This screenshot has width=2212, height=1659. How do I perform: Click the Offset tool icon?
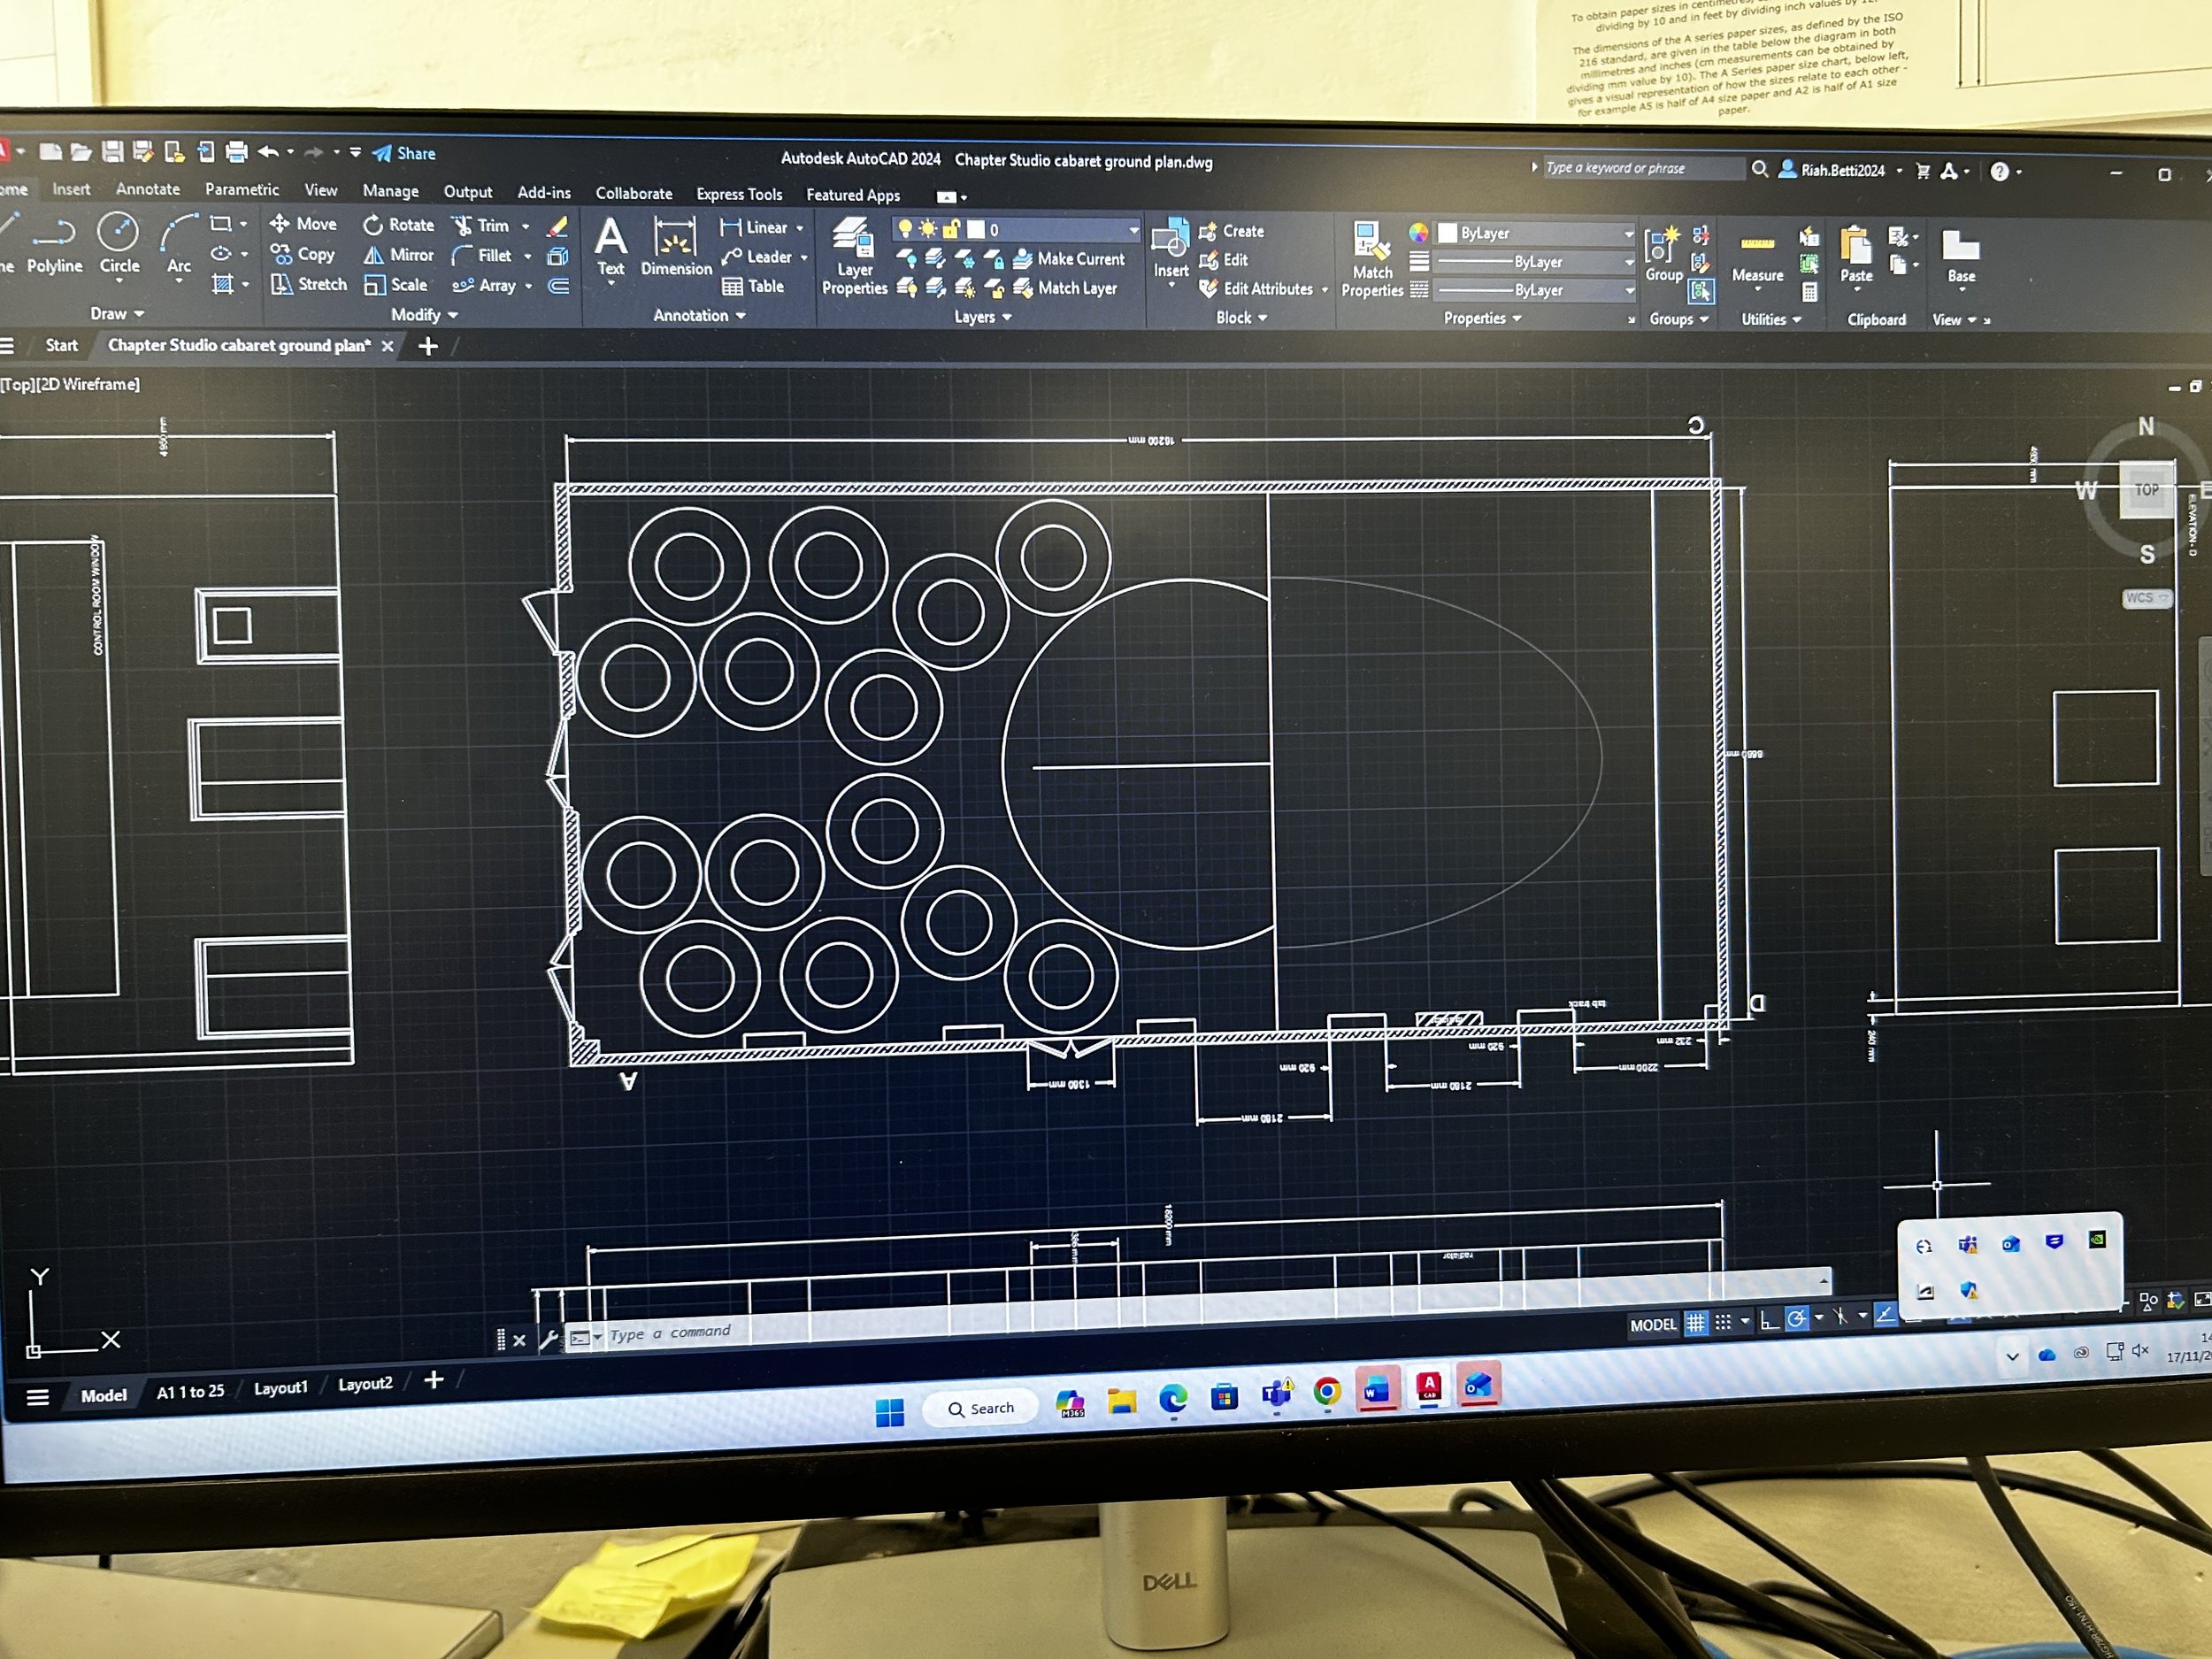558,287
